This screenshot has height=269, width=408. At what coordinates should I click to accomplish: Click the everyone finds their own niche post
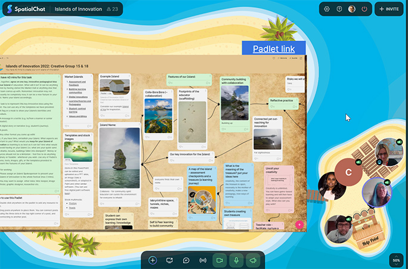click(168, 184)
